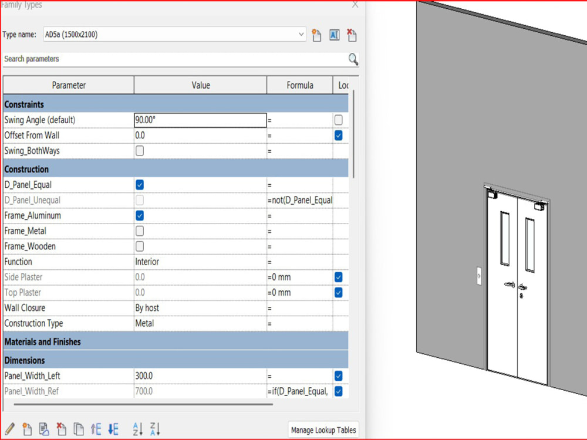587x440 pixels.
Task: Toggle lock for Side Plaster
Action: pos(339,277)
